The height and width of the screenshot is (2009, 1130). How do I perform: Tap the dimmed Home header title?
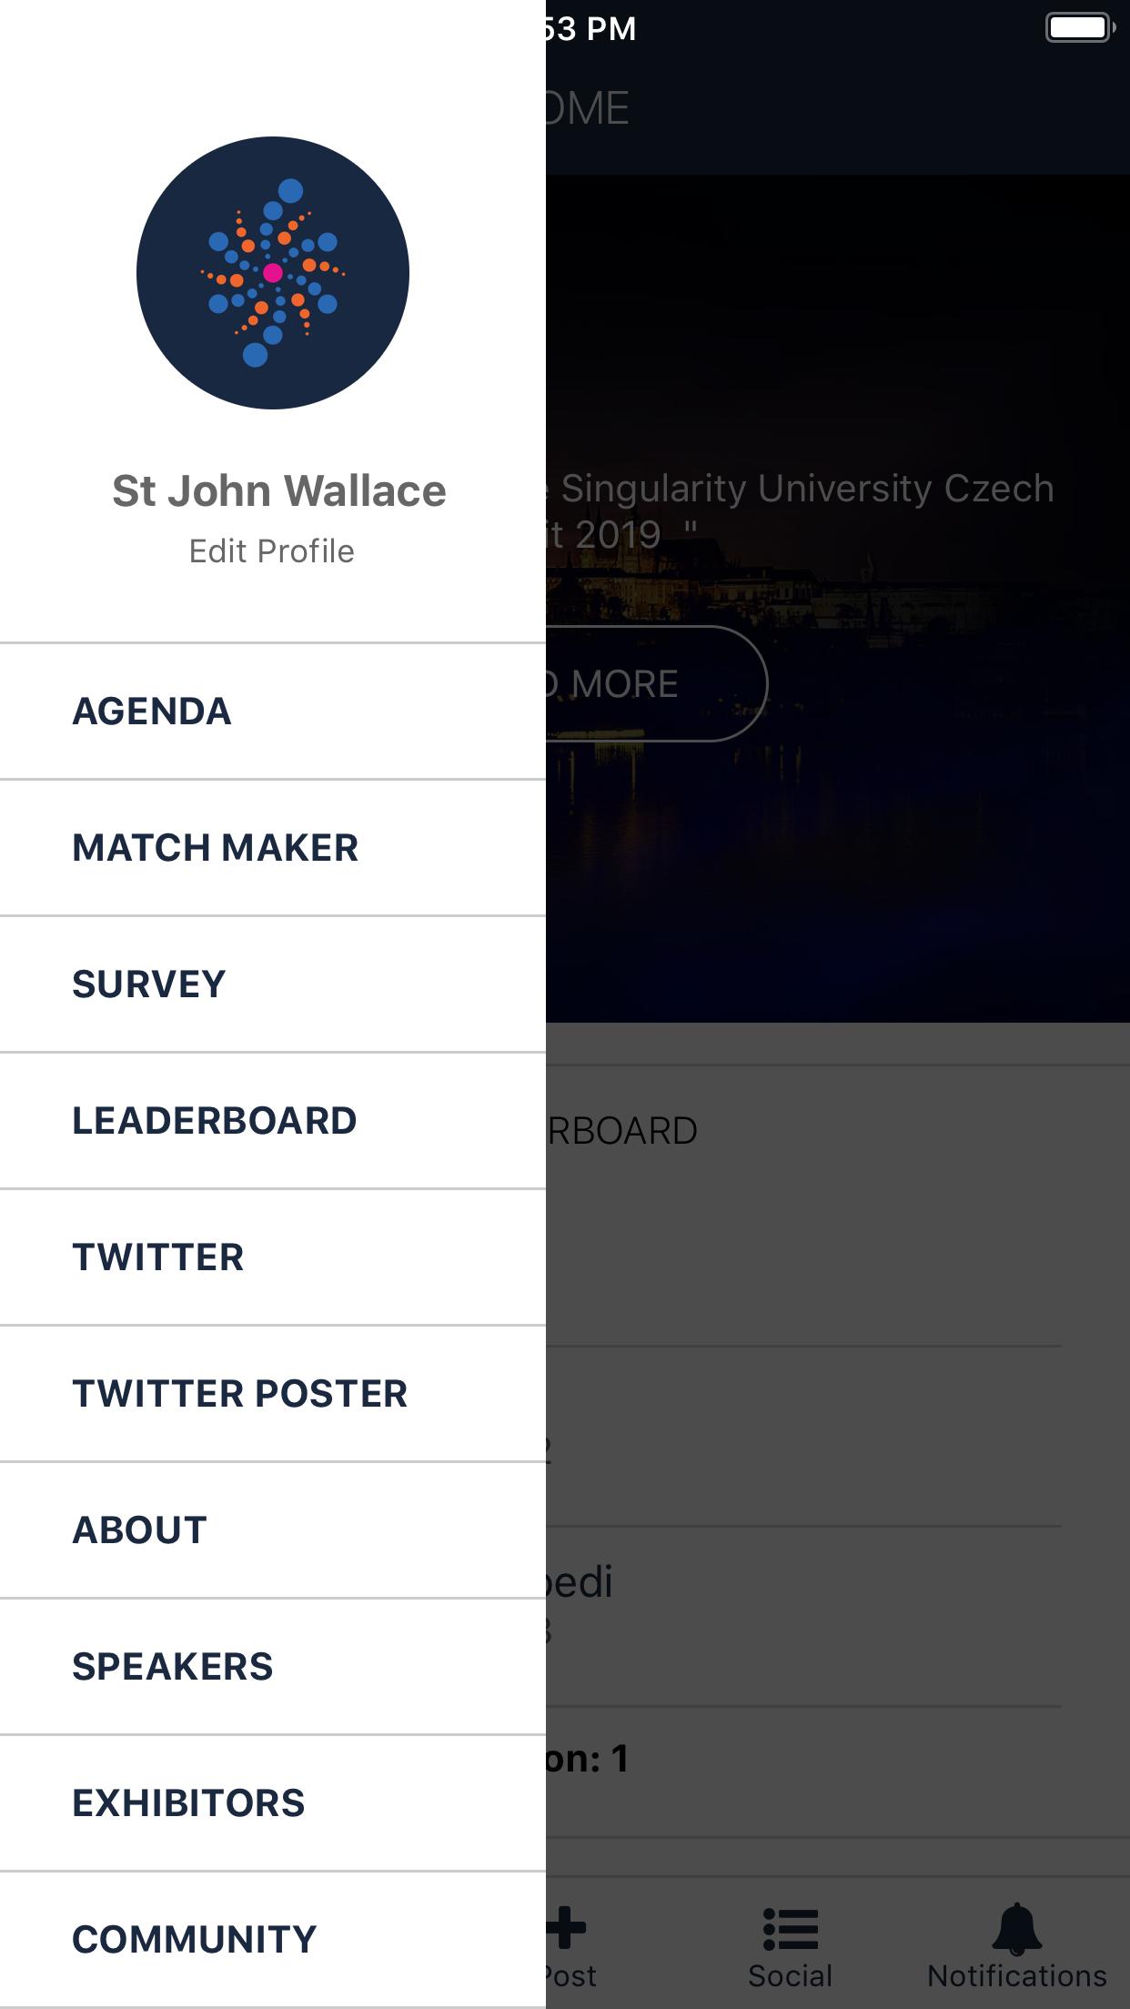tap(588, 109)
